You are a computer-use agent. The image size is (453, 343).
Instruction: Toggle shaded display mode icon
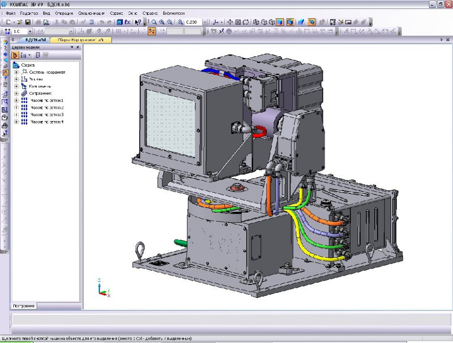[280, 22]
